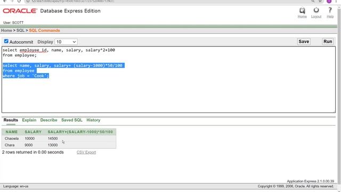Image resolution: width=341 pixels, height=192 pixels.
Task: Click the Oracle logo
Action: pyautogui.click(x=20, y=11)
